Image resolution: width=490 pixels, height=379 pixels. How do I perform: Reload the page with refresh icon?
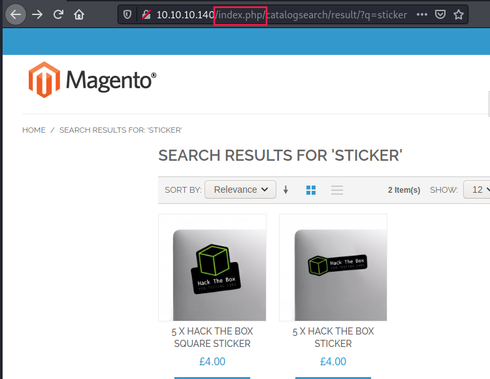click(58, 14)
